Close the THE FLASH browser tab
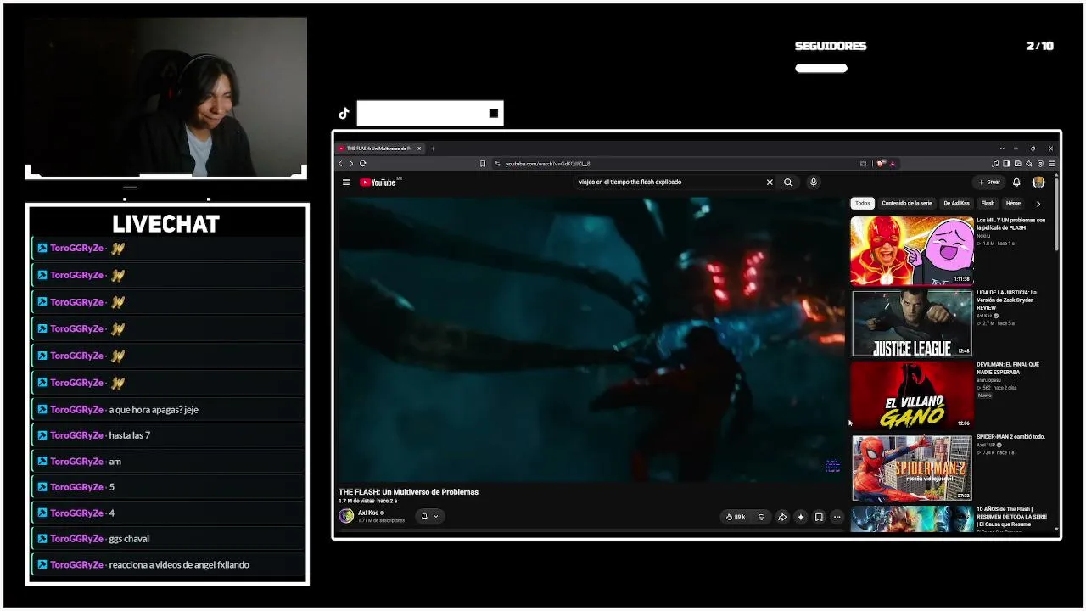This screenshot has height=611, width=1086. [418, 149]
